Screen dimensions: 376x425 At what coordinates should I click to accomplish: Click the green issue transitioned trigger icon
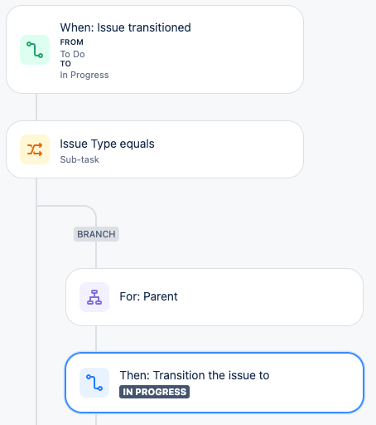click(x=35, y=50)
